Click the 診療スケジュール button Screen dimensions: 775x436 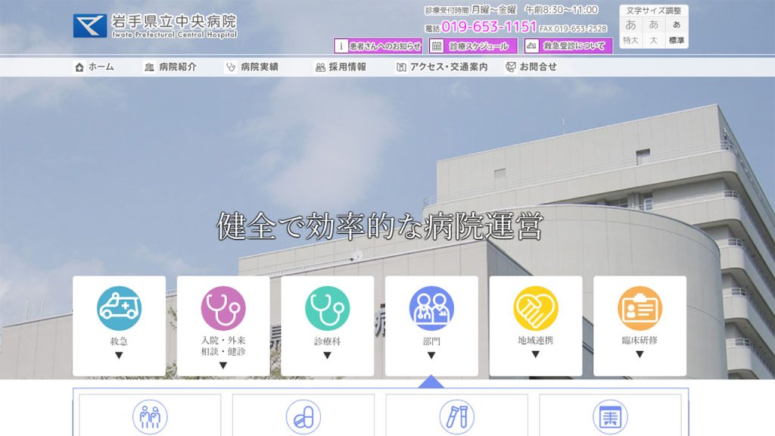[473, 46]
